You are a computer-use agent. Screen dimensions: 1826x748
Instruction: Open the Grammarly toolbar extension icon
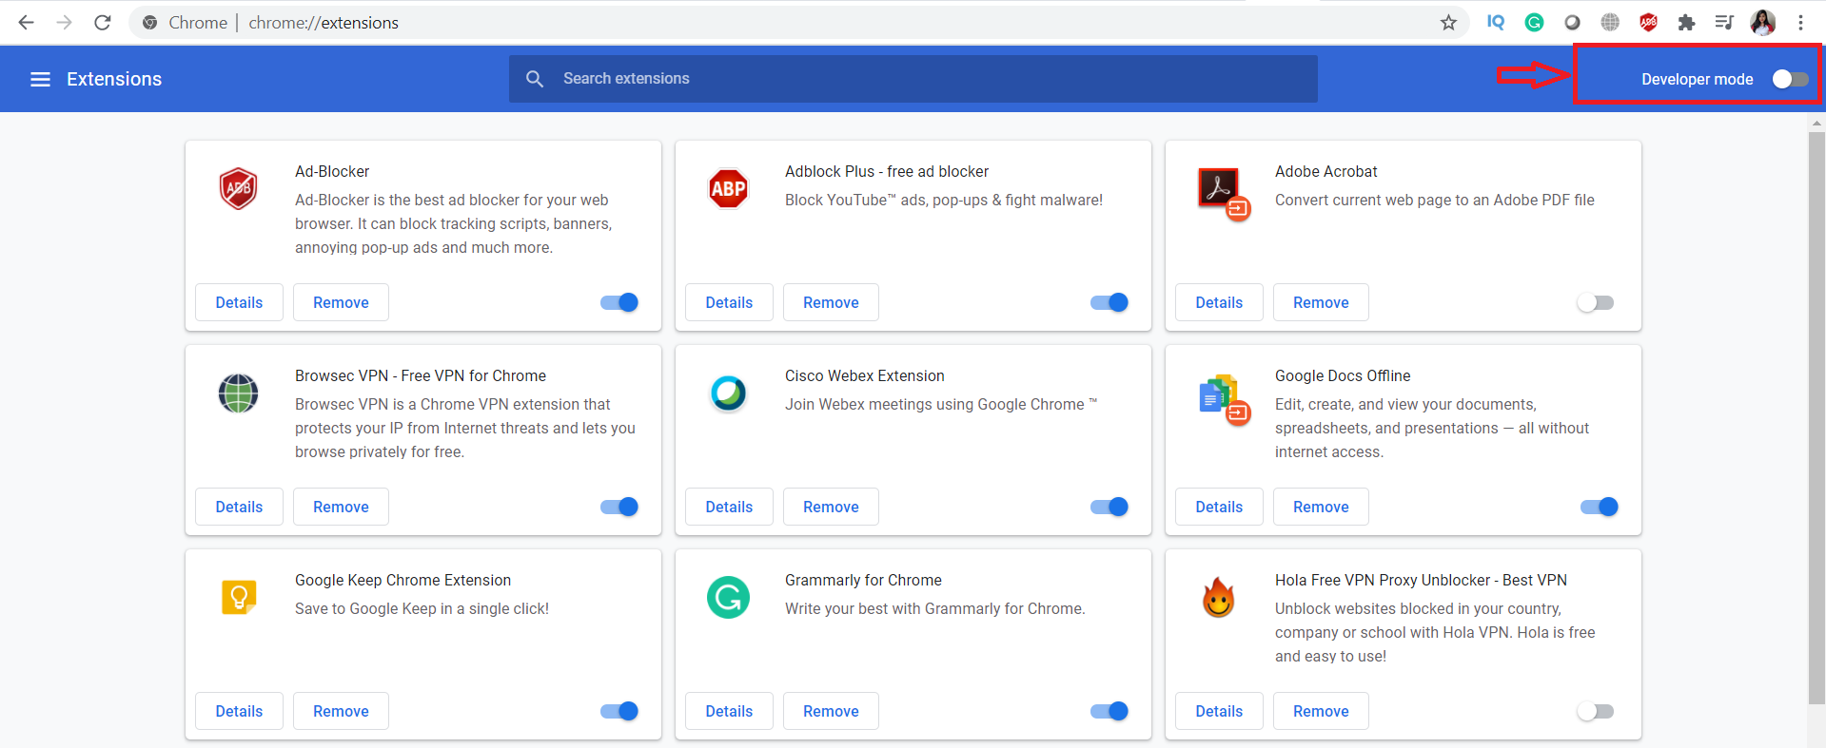1534,22
